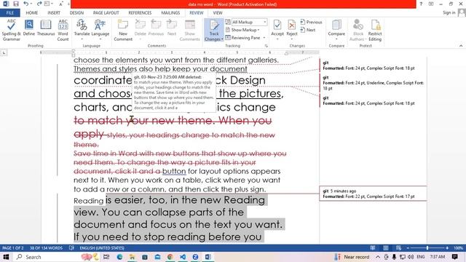Open the notification center

454,257
